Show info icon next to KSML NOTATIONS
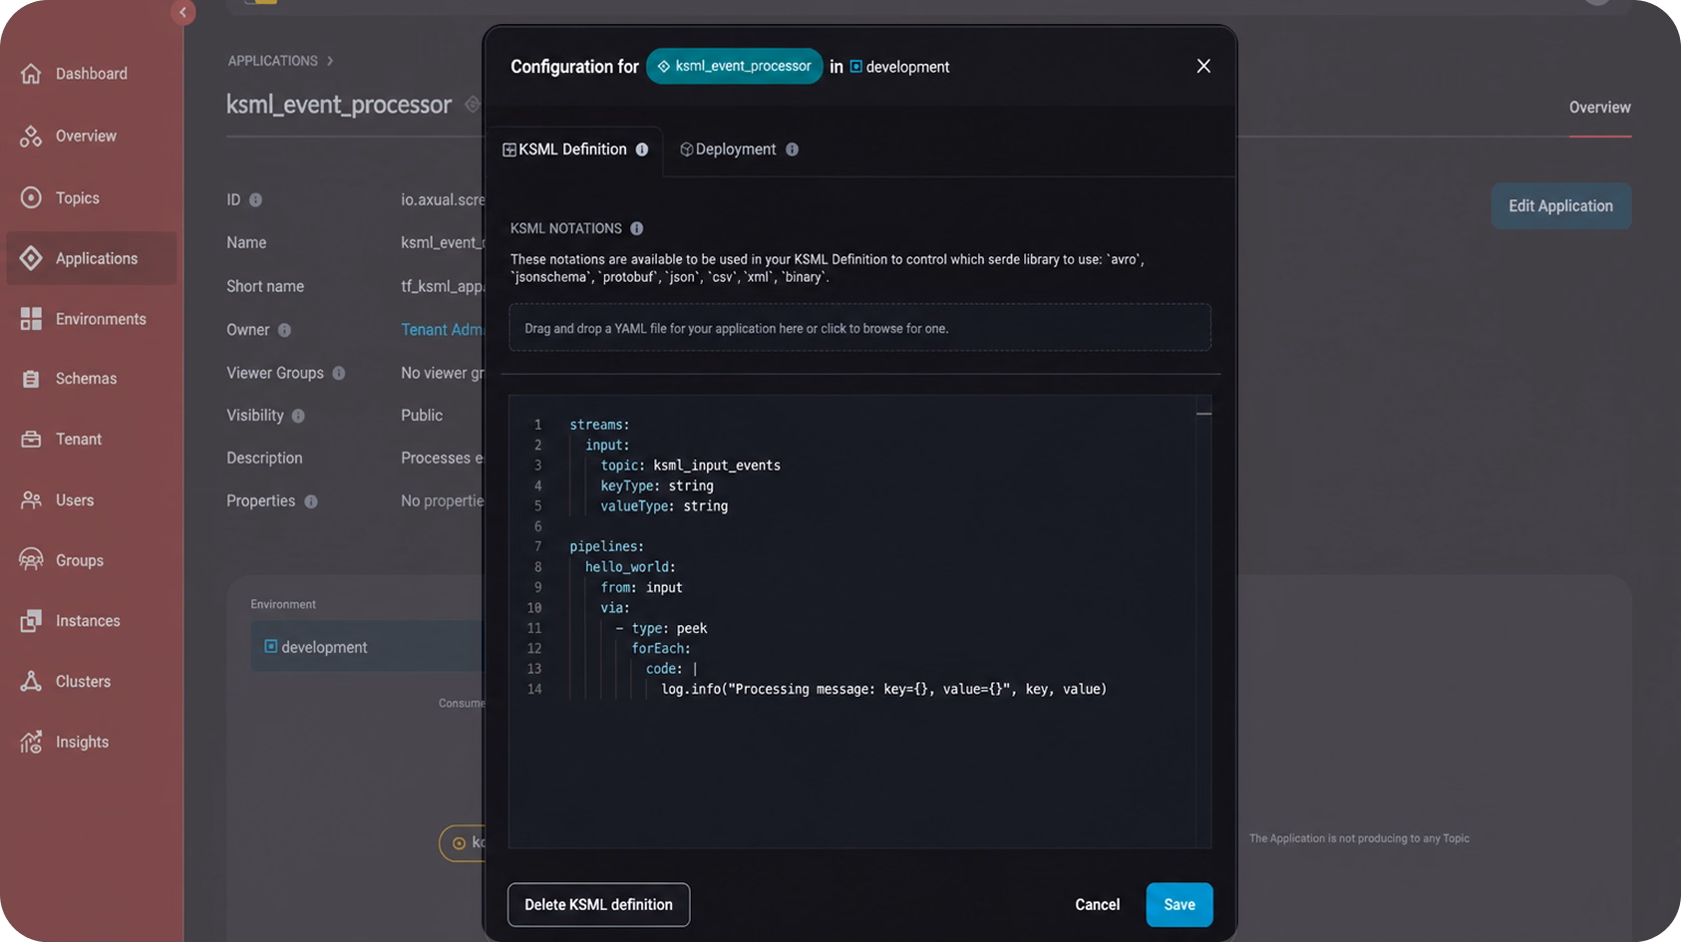 point(636,228)
